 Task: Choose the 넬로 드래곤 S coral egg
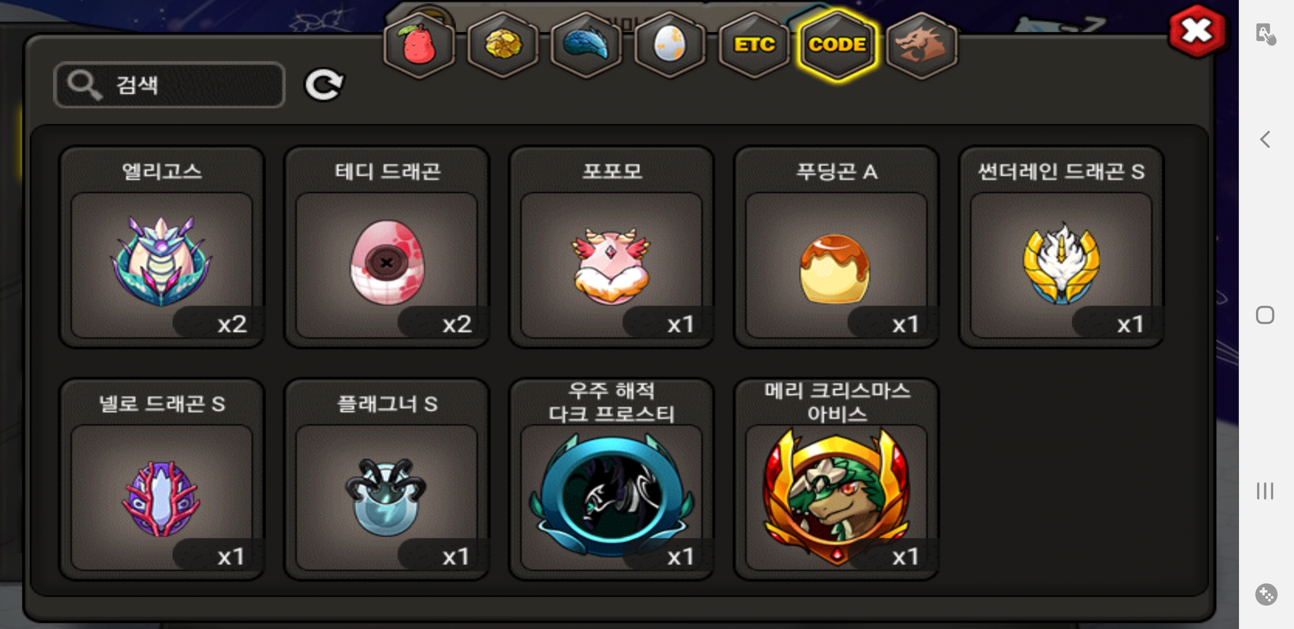(162, 480)
